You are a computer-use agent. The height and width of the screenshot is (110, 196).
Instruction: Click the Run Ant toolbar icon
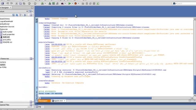[x=62, y=3]
